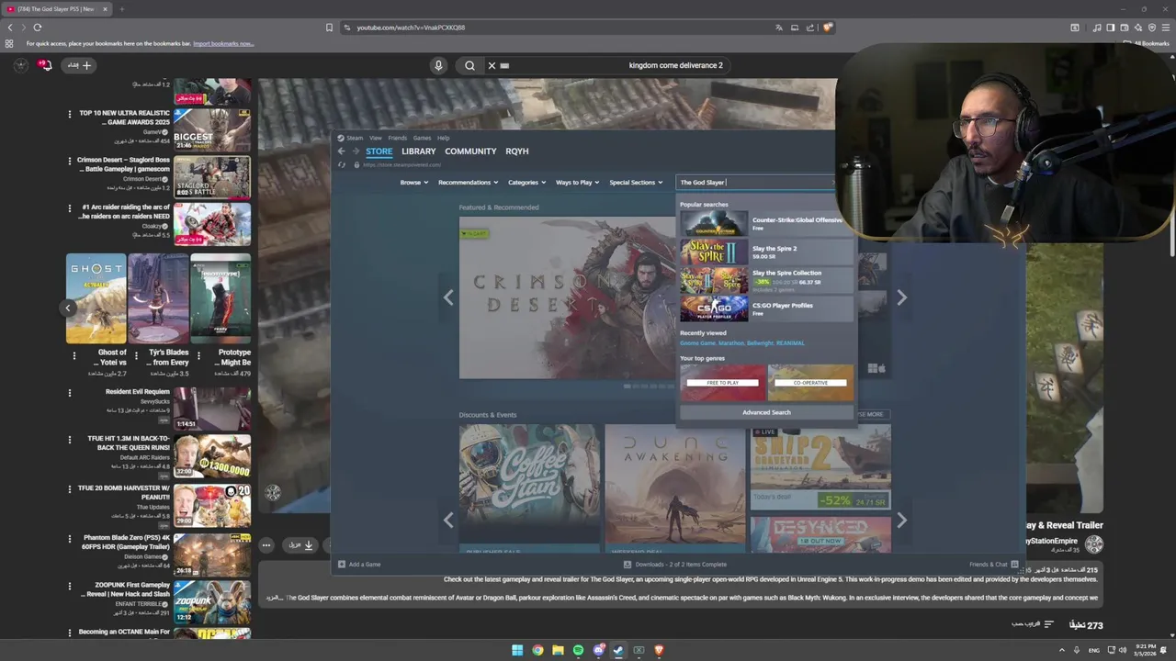Show the previous featured game in the carousel

pyautogui.click(x=448, y=297)
